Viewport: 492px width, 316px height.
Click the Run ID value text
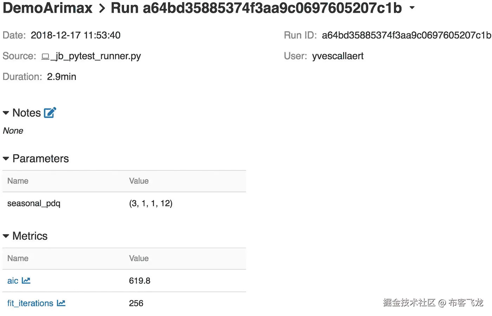[406, 35]
